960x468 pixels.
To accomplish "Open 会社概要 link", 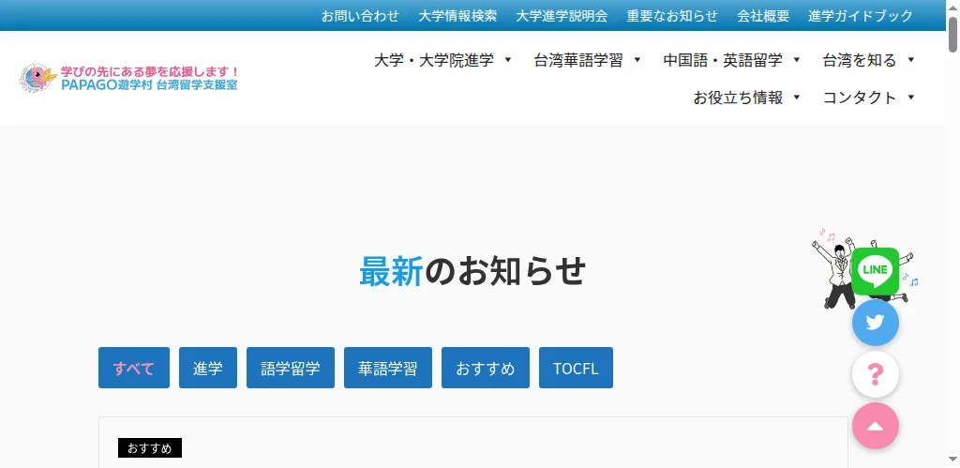I will [763, 16].
